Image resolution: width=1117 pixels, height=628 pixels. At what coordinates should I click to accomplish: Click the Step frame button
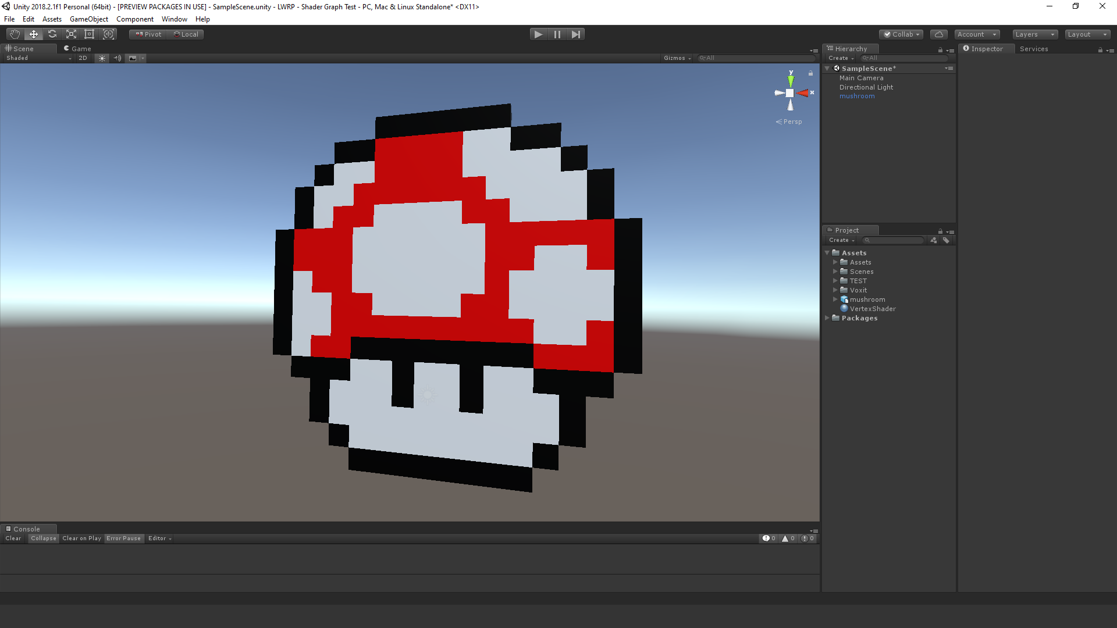coord(576,34)
